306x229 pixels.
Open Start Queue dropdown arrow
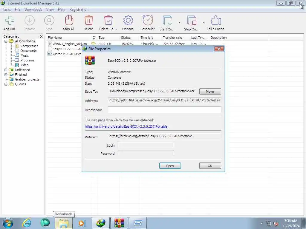click(x=180, y=22)
